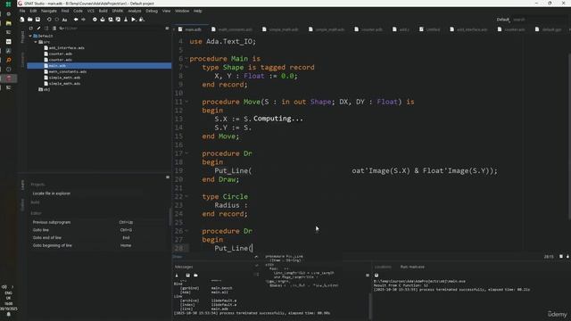Collapse the src folder node
This screenshot has height=321, width=571.
36,42
